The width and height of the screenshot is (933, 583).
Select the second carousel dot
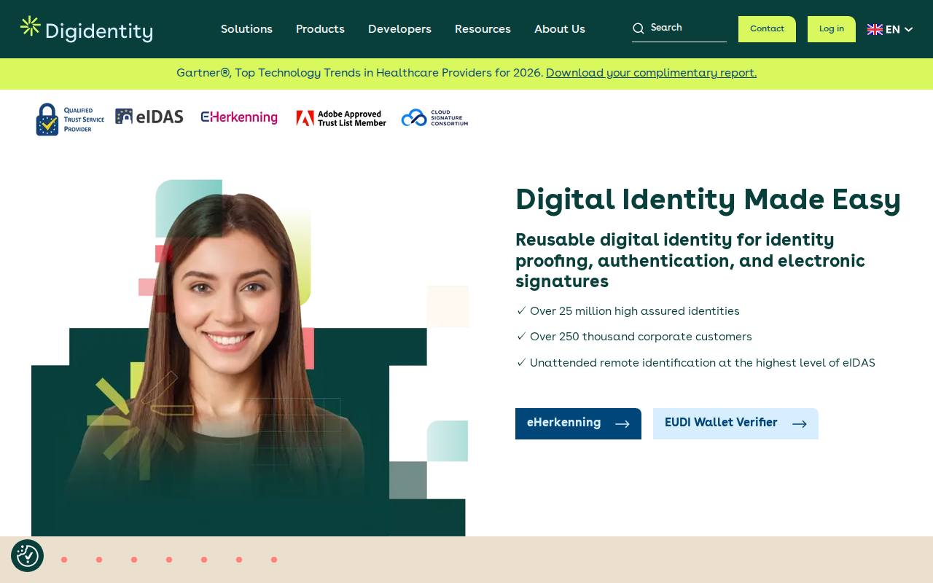[99, 560]
